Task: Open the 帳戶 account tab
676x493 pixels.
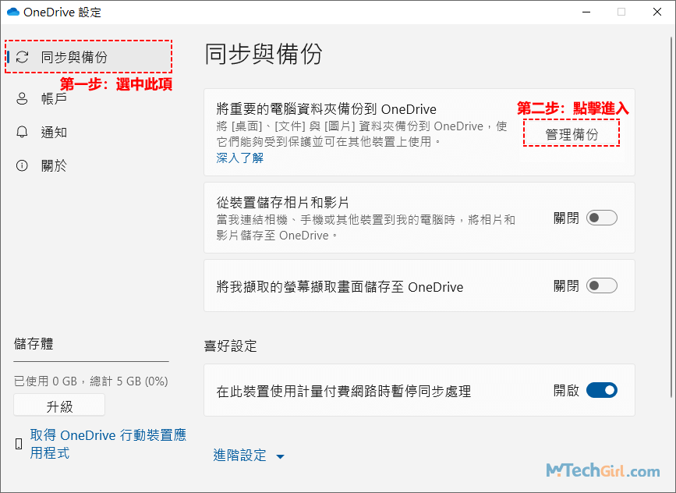Action: 55,98
